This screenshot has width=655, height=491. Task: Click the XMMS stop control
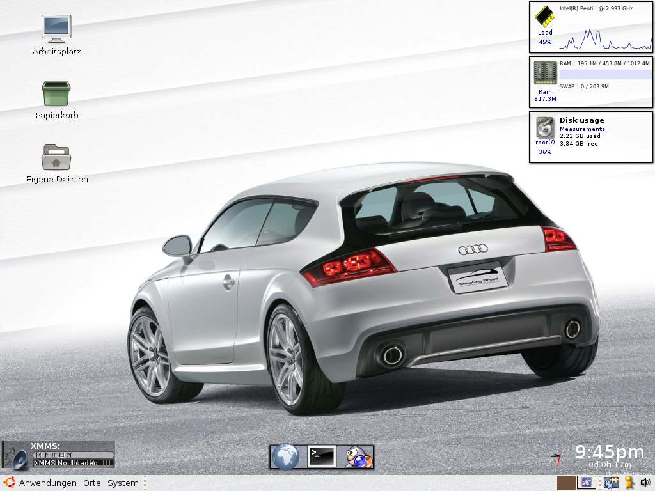pos(62,455)
